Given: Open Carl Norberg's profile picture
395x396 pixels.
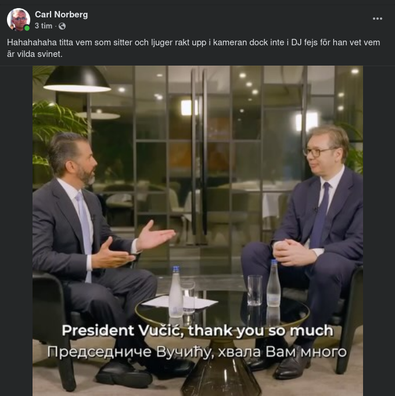Looking at the screenshot, I should pos(19,19).
